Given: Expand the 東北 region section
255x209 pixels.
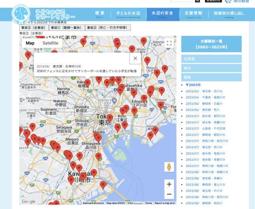Looking at the screenshot, I should (211, 68).
